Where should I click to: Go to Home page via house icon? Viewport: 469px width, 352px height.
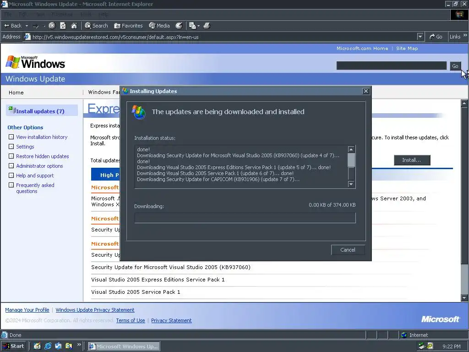pyautogui.click(x=74, y=26)
